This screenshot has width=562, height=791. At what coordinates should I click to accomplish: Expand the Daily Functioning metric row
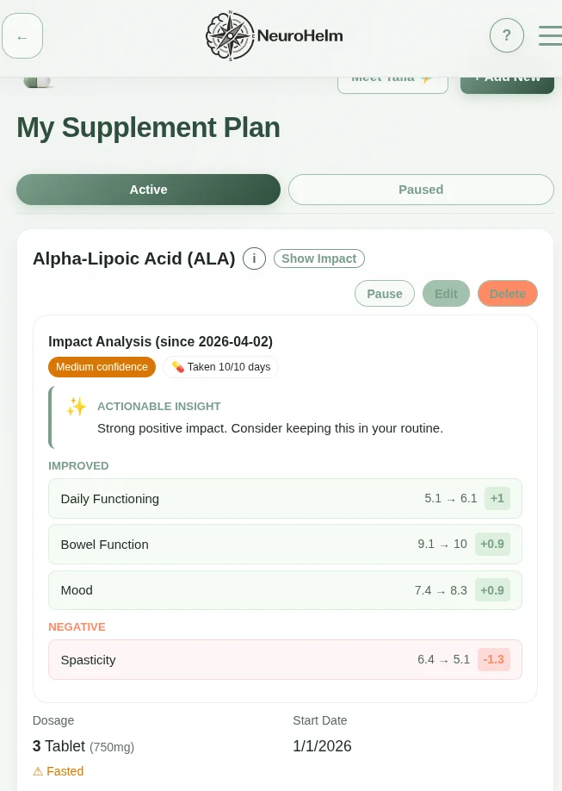click(x=285, y=498)
